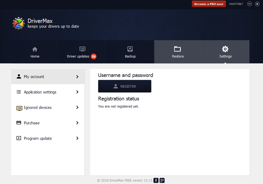
Task: Click the need help? link
Action: coord(236,4)
